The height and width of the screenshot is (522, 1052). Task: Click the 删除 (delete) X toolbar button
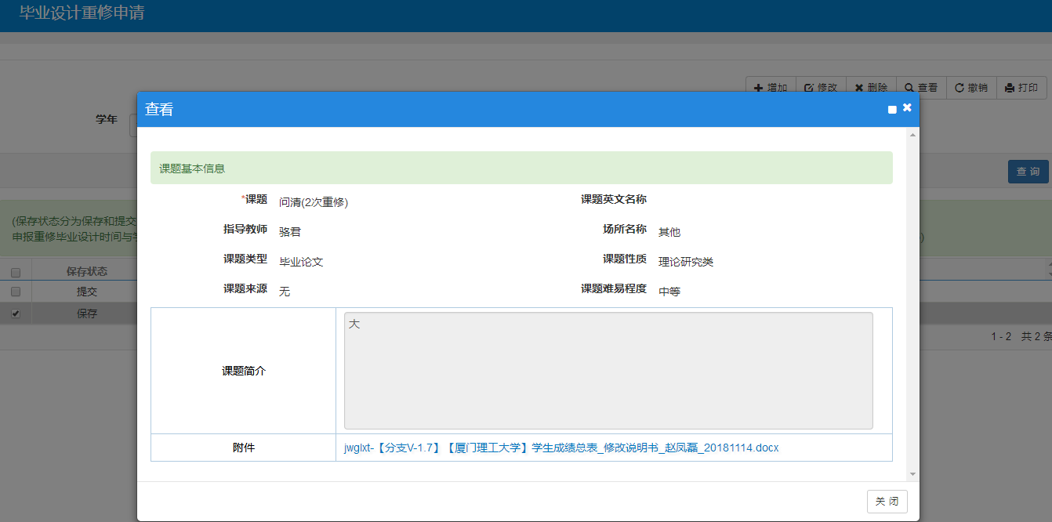[871, 88]
